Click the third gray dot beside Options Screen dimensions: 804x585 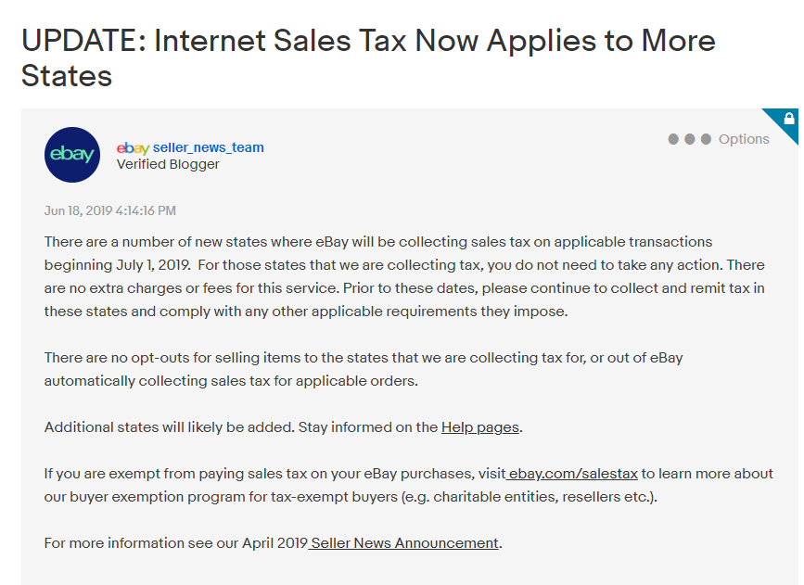(x=706, y=139)
